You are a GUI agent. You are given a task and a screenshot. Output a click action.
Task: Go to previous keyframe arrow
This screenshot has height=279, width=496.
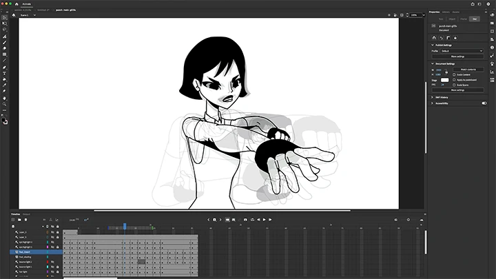tap(209, 220)
